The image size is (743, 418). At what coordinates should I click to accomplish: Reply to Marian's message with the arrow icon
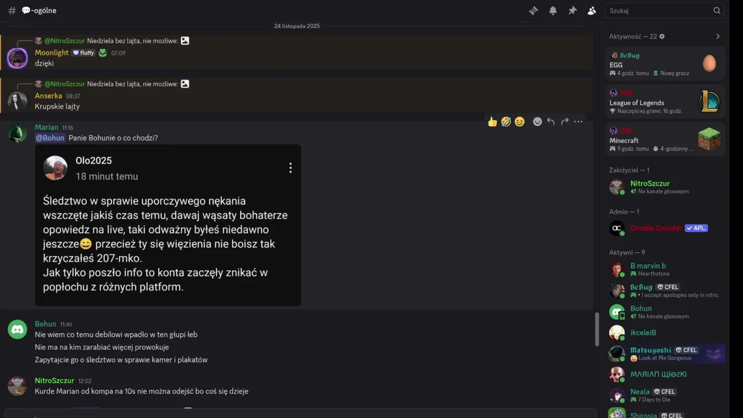pos(551,121)
